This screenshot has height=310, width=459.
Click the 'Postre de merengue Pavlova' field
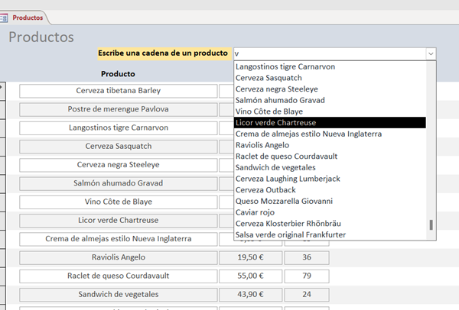118,109
